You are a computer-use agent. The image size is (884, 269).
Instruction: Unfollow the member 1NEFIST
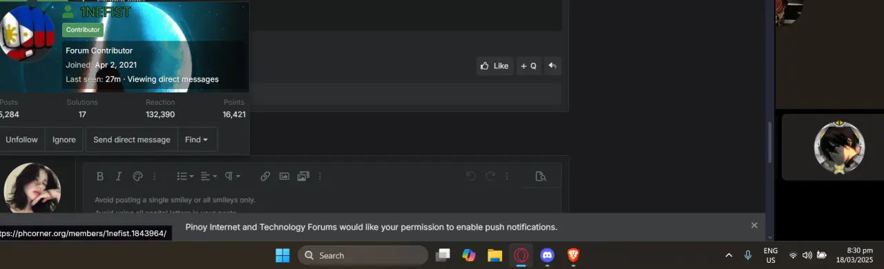point(21,139)
